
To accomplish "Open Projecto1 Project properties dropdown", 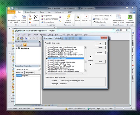I will pyautogui.click(x=39, y=69).
